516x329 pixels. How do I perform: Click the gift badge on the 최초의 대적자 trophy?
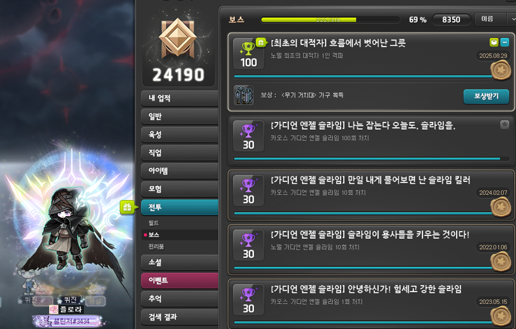(x=261, y=42)
